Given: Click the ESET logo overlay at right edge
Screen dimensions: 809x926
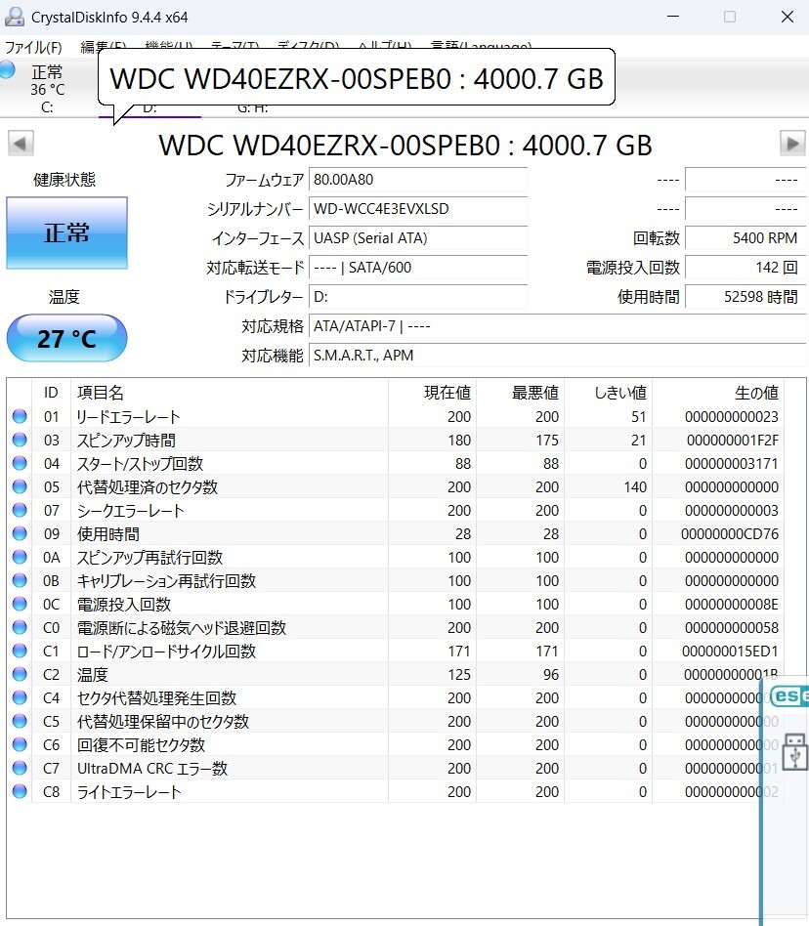Looking at the screenshot, I should [789, 696].
